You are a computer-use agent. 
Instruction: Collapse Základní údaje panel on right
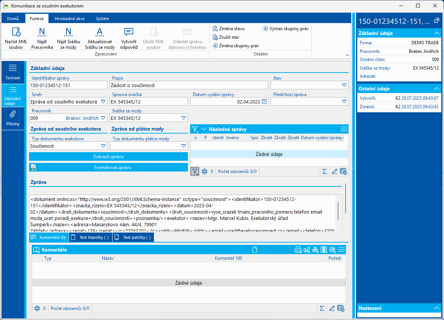[437, 33]
